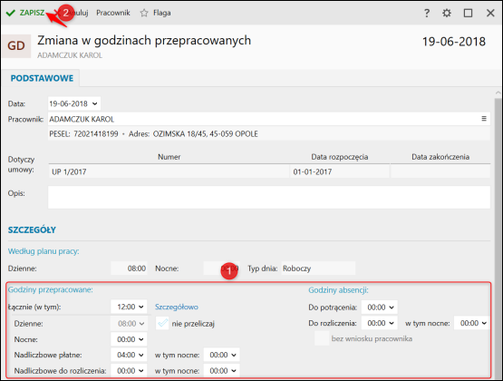Open settings via the gear icon

(447, 14)
